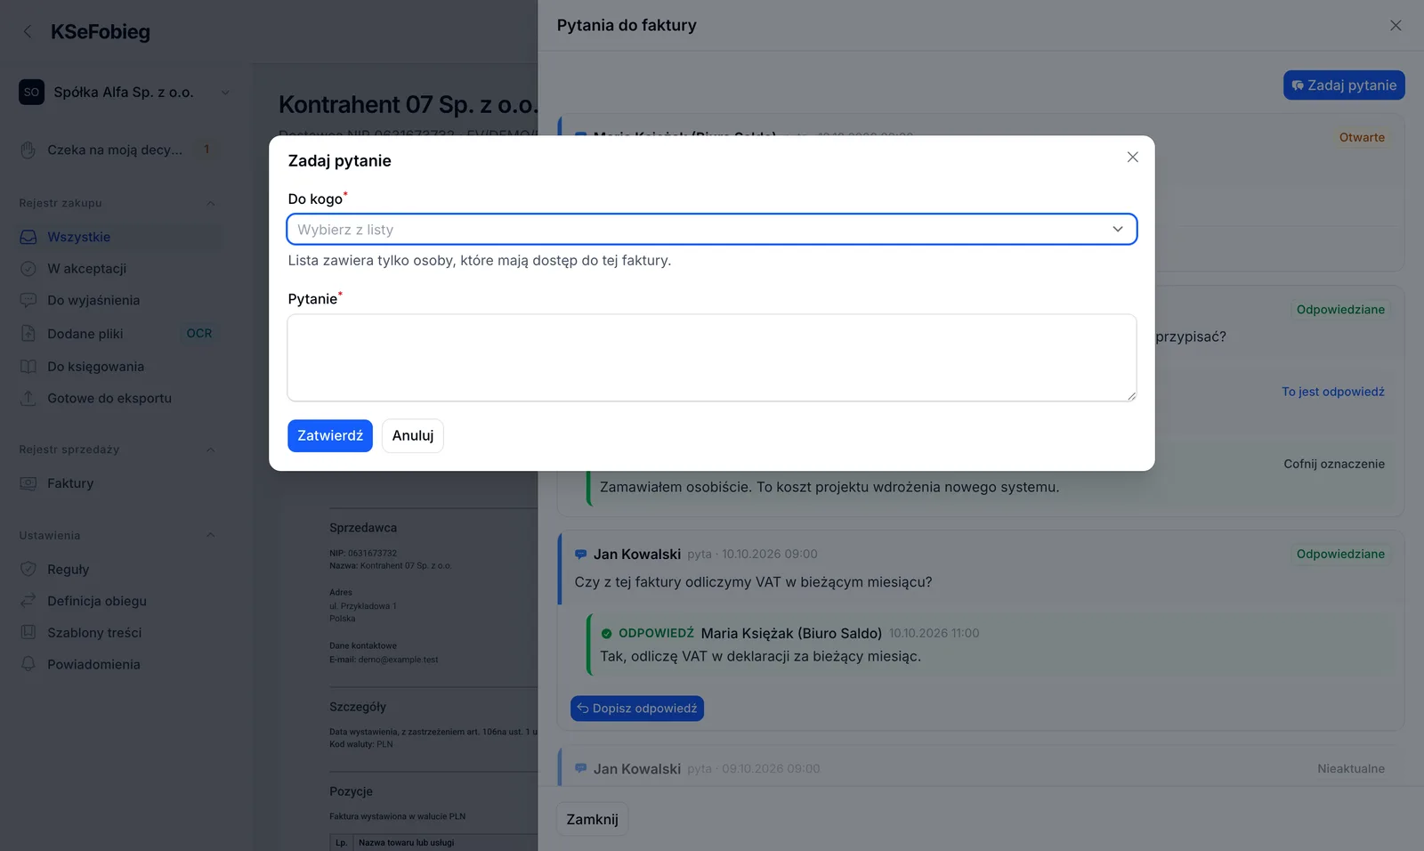Click 'To jest odpowiedź' link
Screen dimensions: 1424x851
click(1332, 392)
